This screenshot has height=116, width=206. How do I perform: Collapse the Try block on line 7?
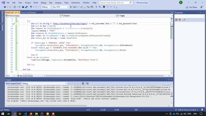17,21
